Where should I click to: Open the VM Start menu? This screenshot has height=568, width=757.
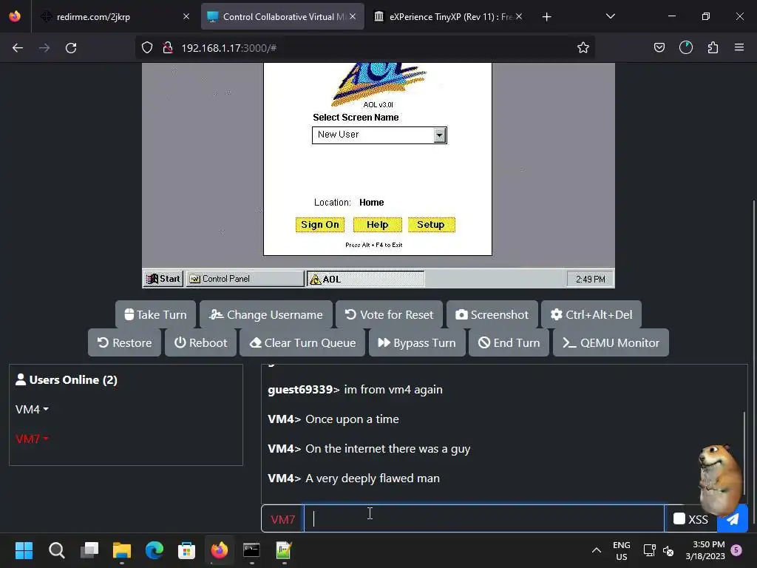click(163, 279)
